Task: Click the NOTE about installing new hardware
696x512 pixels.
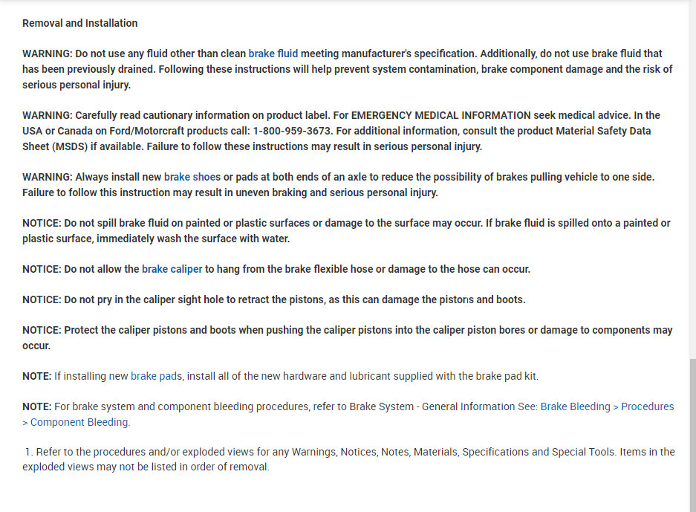Action: [36, 376]
